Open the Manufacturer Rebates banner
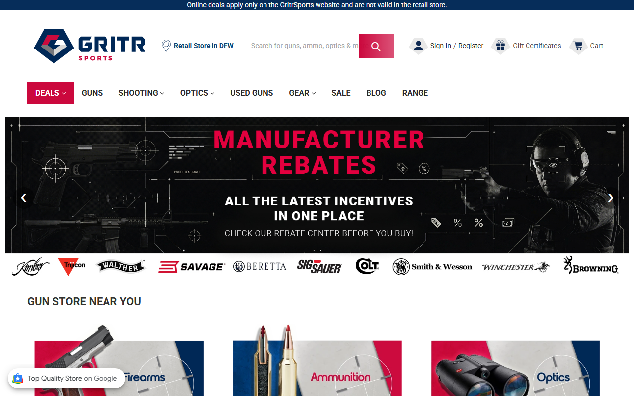Image resolution: width=634 pixels, height=396 pixels. (x=317, y=185)
